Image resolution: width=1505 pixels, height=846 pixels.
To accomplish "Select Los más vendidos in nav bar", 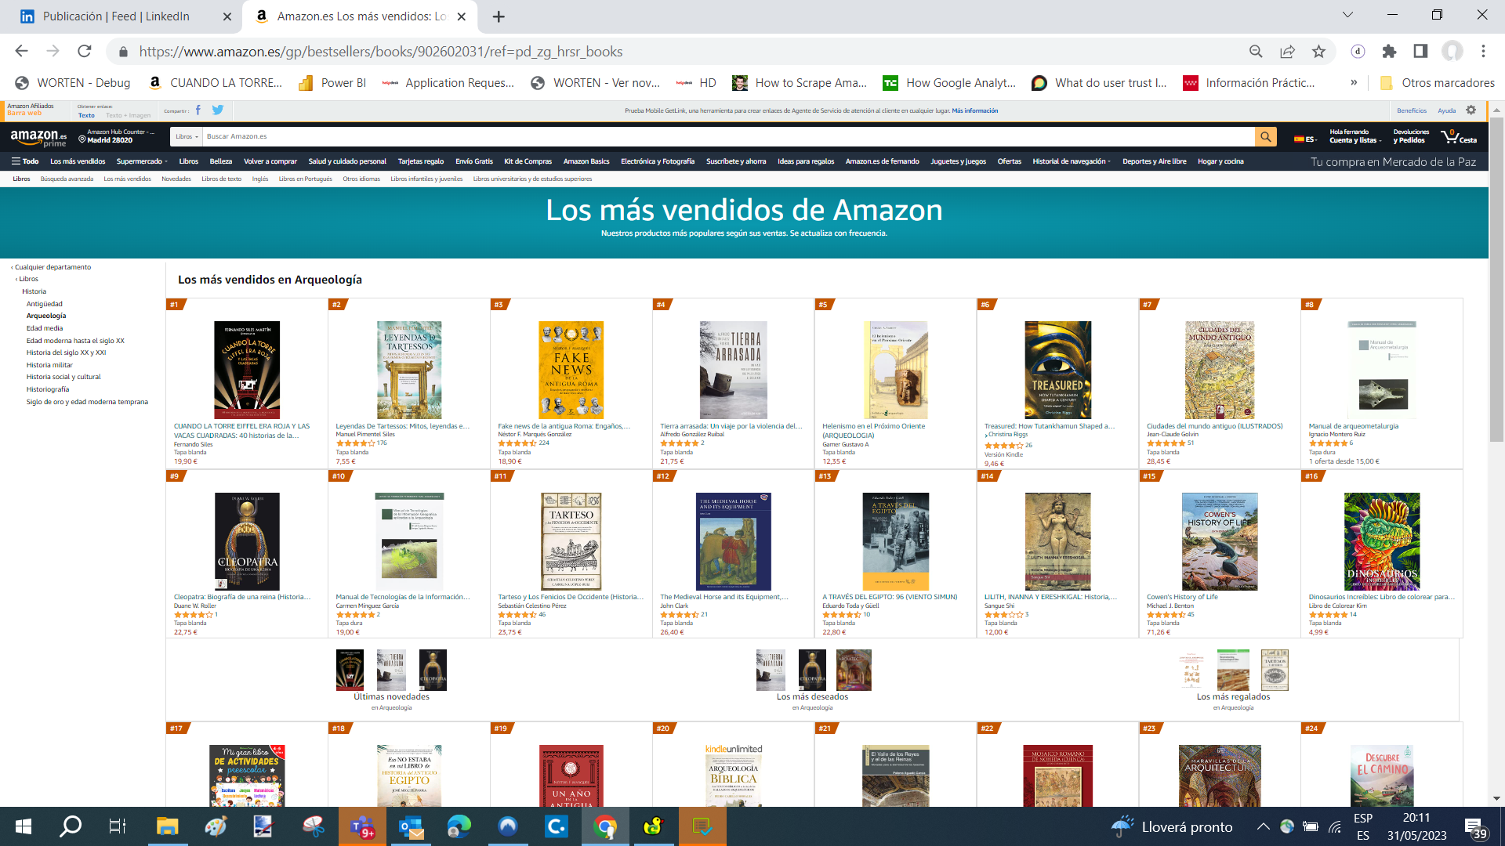I will [78, 161].
